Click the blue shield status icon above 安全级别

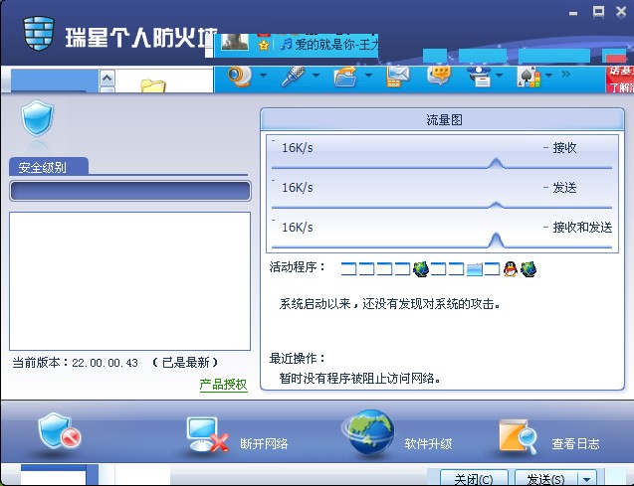[37, 118]
